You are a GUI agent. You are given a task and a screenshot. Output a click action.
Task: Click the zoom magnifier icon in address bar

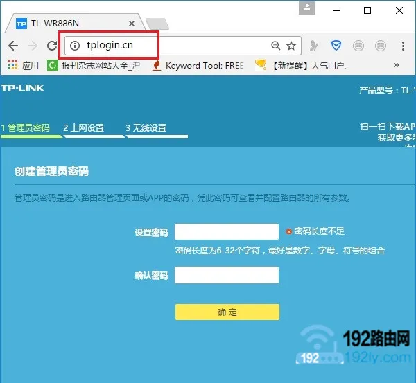275,46
